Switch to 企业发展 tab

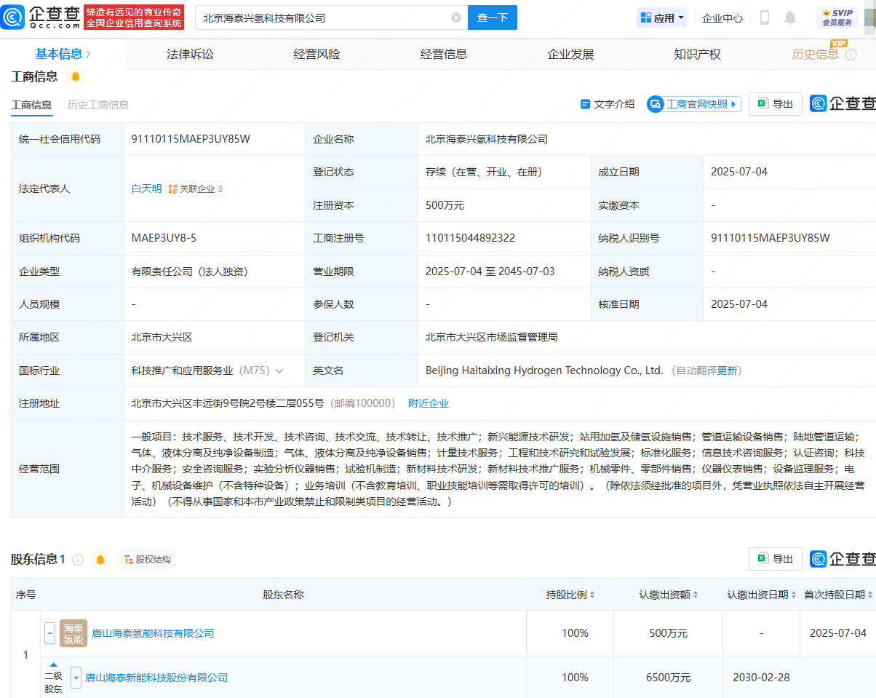pyautogui.click(x=570, y=55)
